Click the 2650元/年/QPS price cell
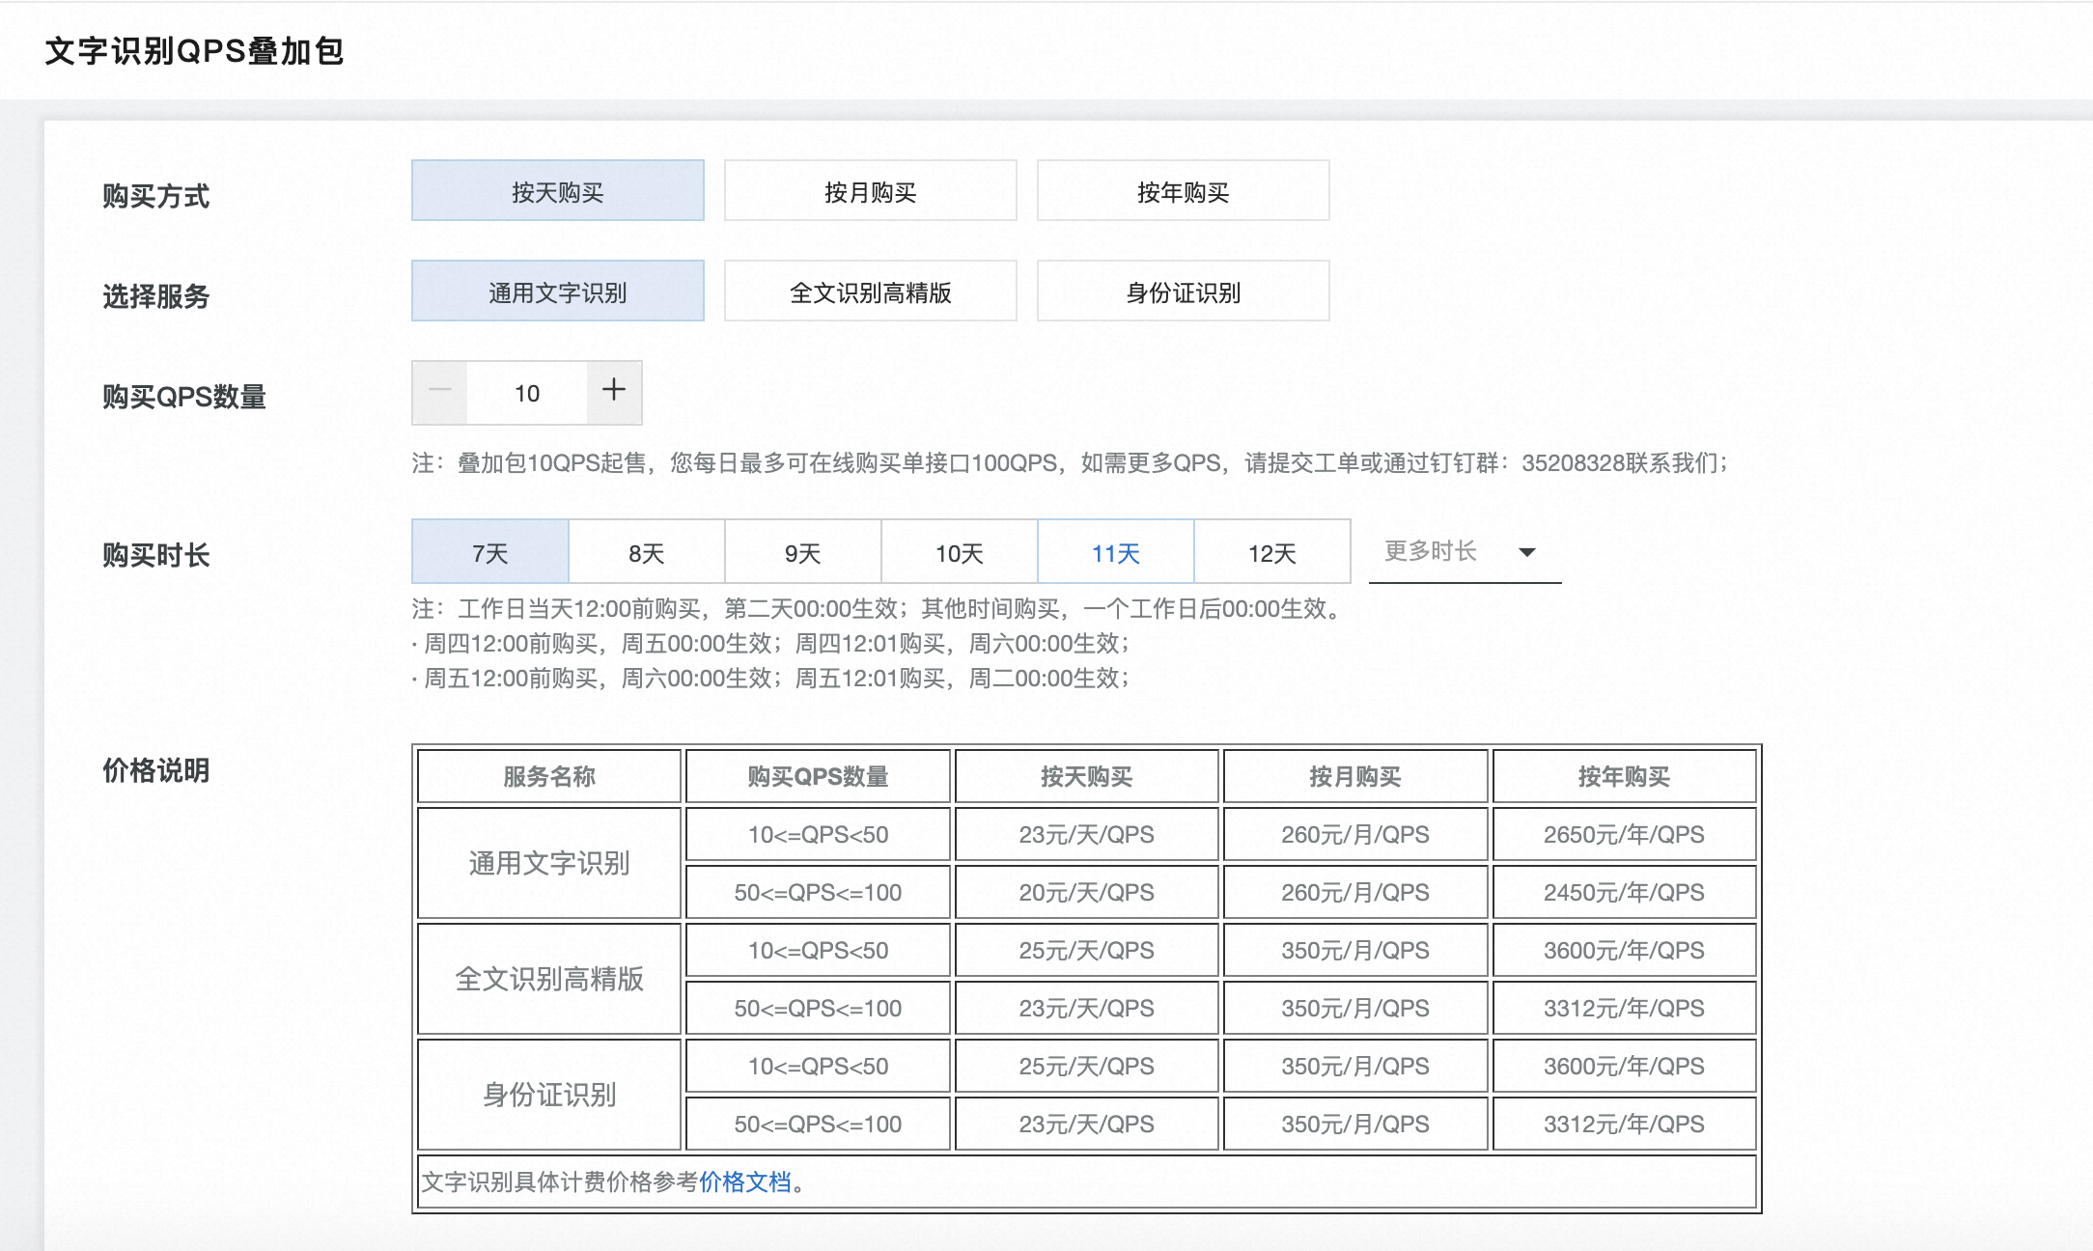The height and width of the screenshot is (1251, 2093). (1624, 834)
